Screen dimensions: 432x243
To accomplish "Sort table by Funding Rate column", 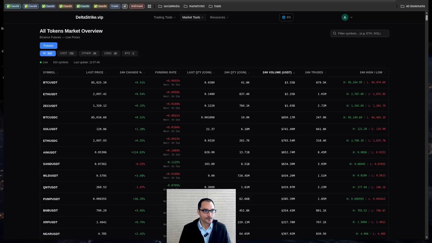I will click(167, 72).
